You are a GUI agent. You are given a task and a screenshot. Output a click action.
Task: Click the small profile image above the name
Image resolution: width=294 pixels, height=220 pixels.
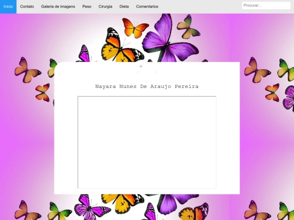tap(147, 72)
